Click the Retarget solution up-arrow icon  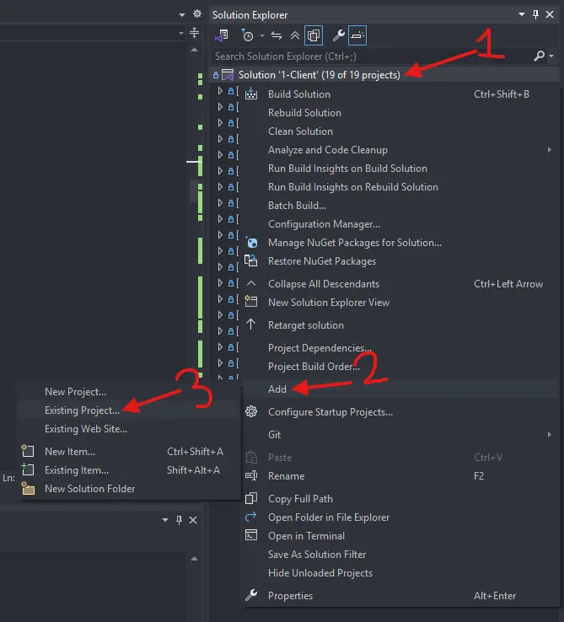[x=251, y=324]
